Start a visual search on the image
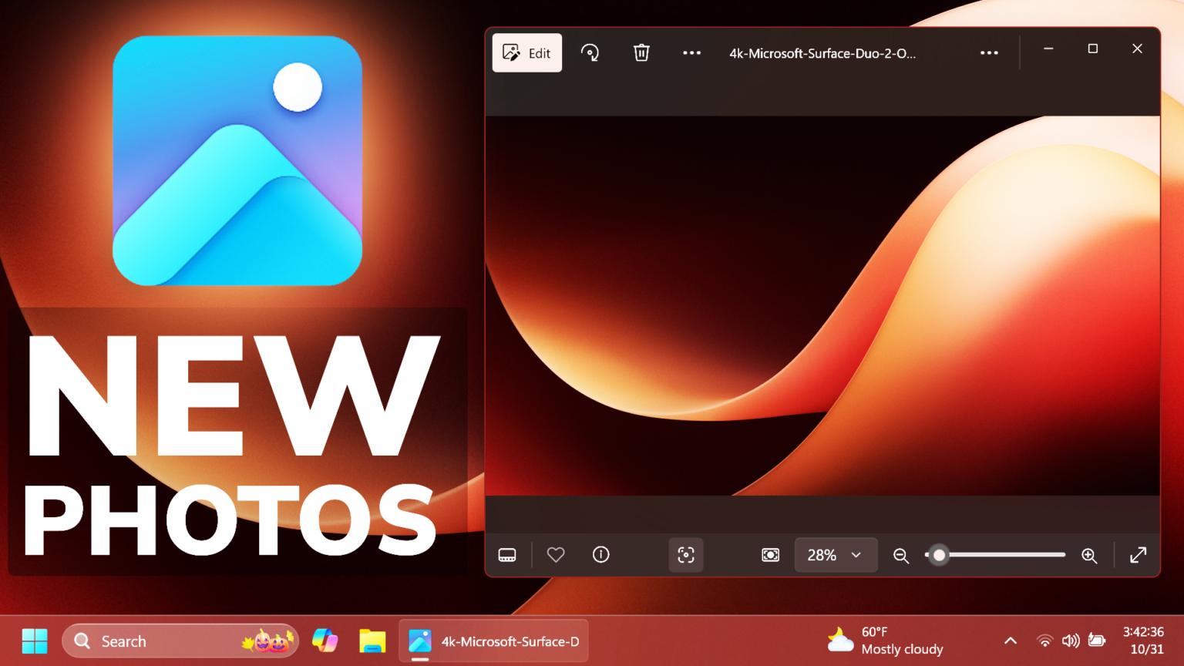Screen dimensions: 1184x666 click(x=686, y=554)
